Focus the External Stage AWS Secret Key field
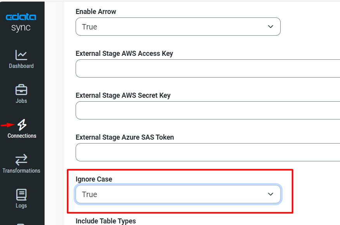340x225 pixels. pos(208,111)
